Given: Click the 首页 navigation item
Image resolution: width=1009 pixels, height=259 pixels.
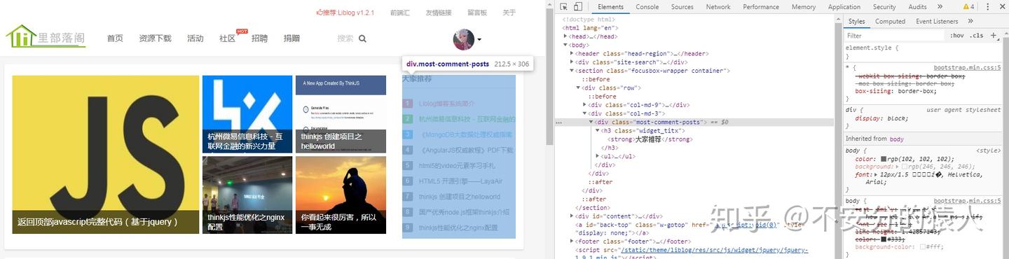Looking at the screenshot, I should (x=115, y=38).
